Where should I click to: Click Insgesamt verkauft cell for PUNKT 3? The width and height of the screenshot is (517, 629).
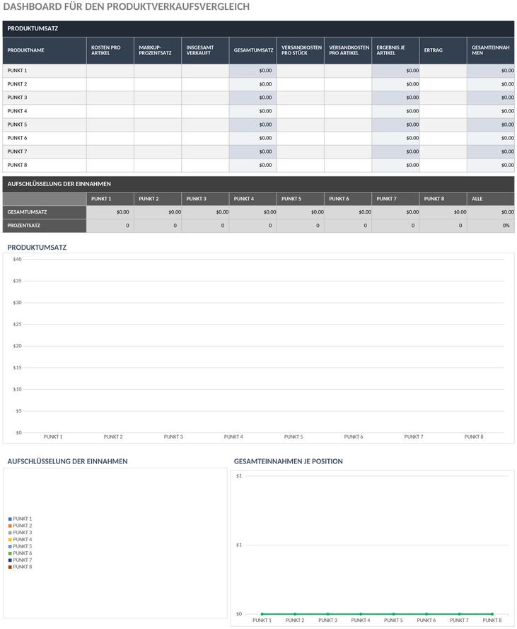click(x=205, y=98)
